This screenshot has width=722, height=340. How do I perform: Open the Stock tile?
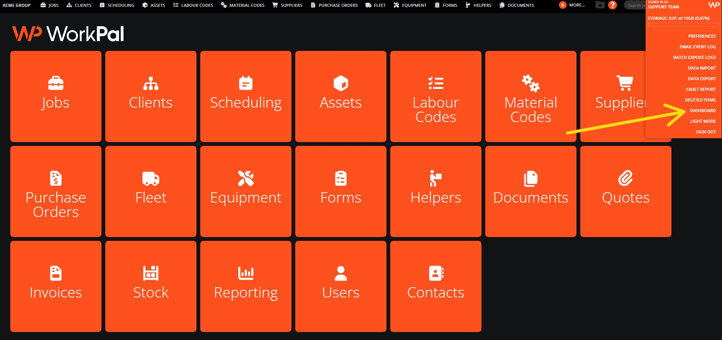(x=151, y=286)
